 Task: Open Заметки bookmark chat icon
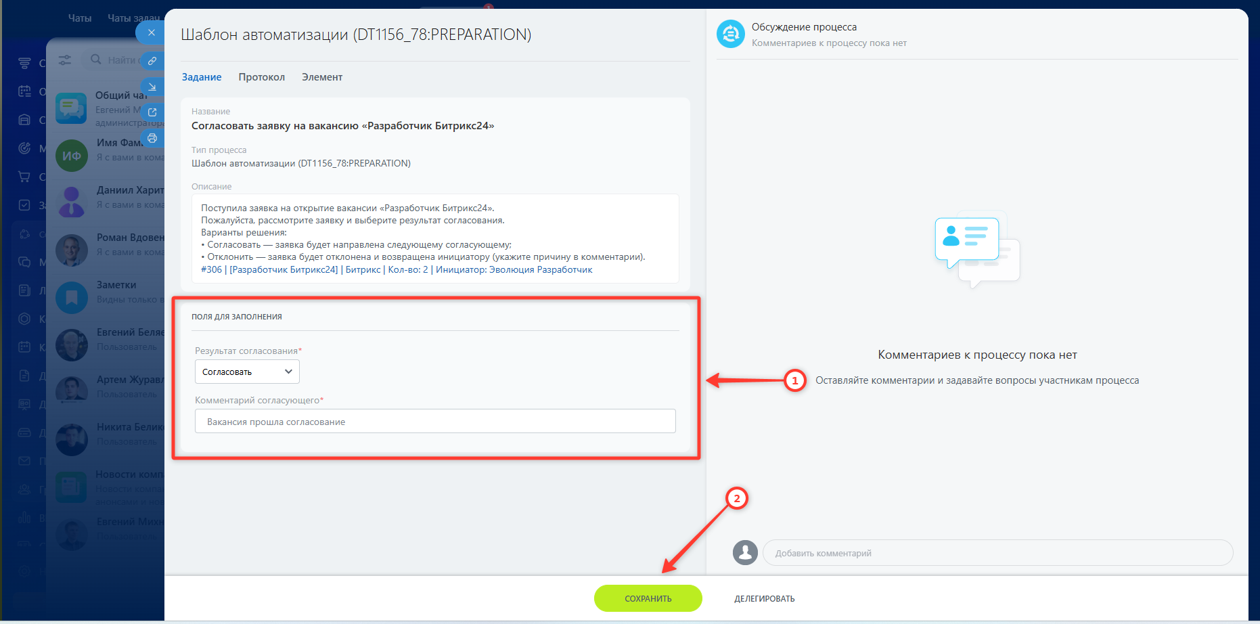coord(71,298)
